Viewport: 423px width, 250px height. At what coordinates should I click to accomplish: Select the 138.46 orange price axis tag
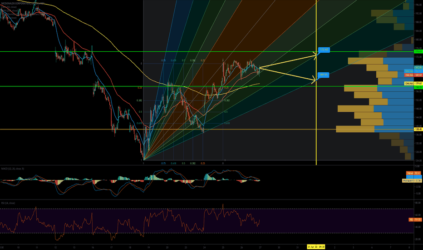pos(418,130)
